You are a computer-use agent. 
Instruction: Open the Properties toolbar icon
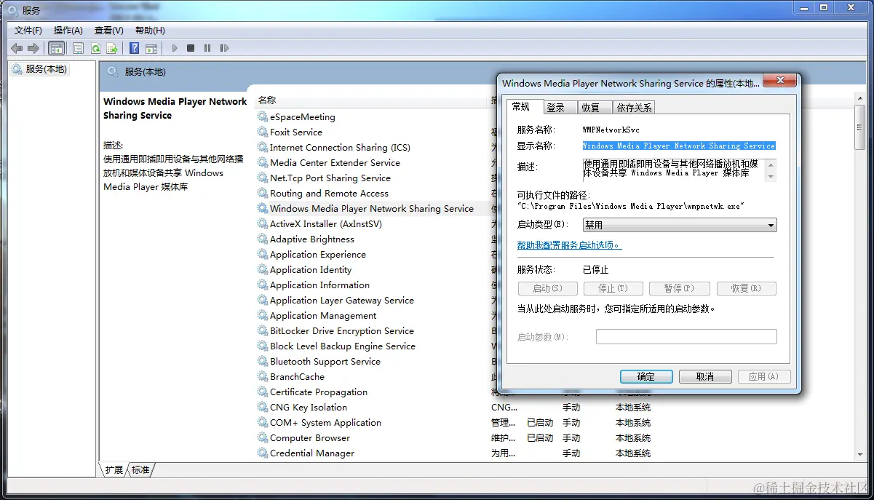(78, 48)
